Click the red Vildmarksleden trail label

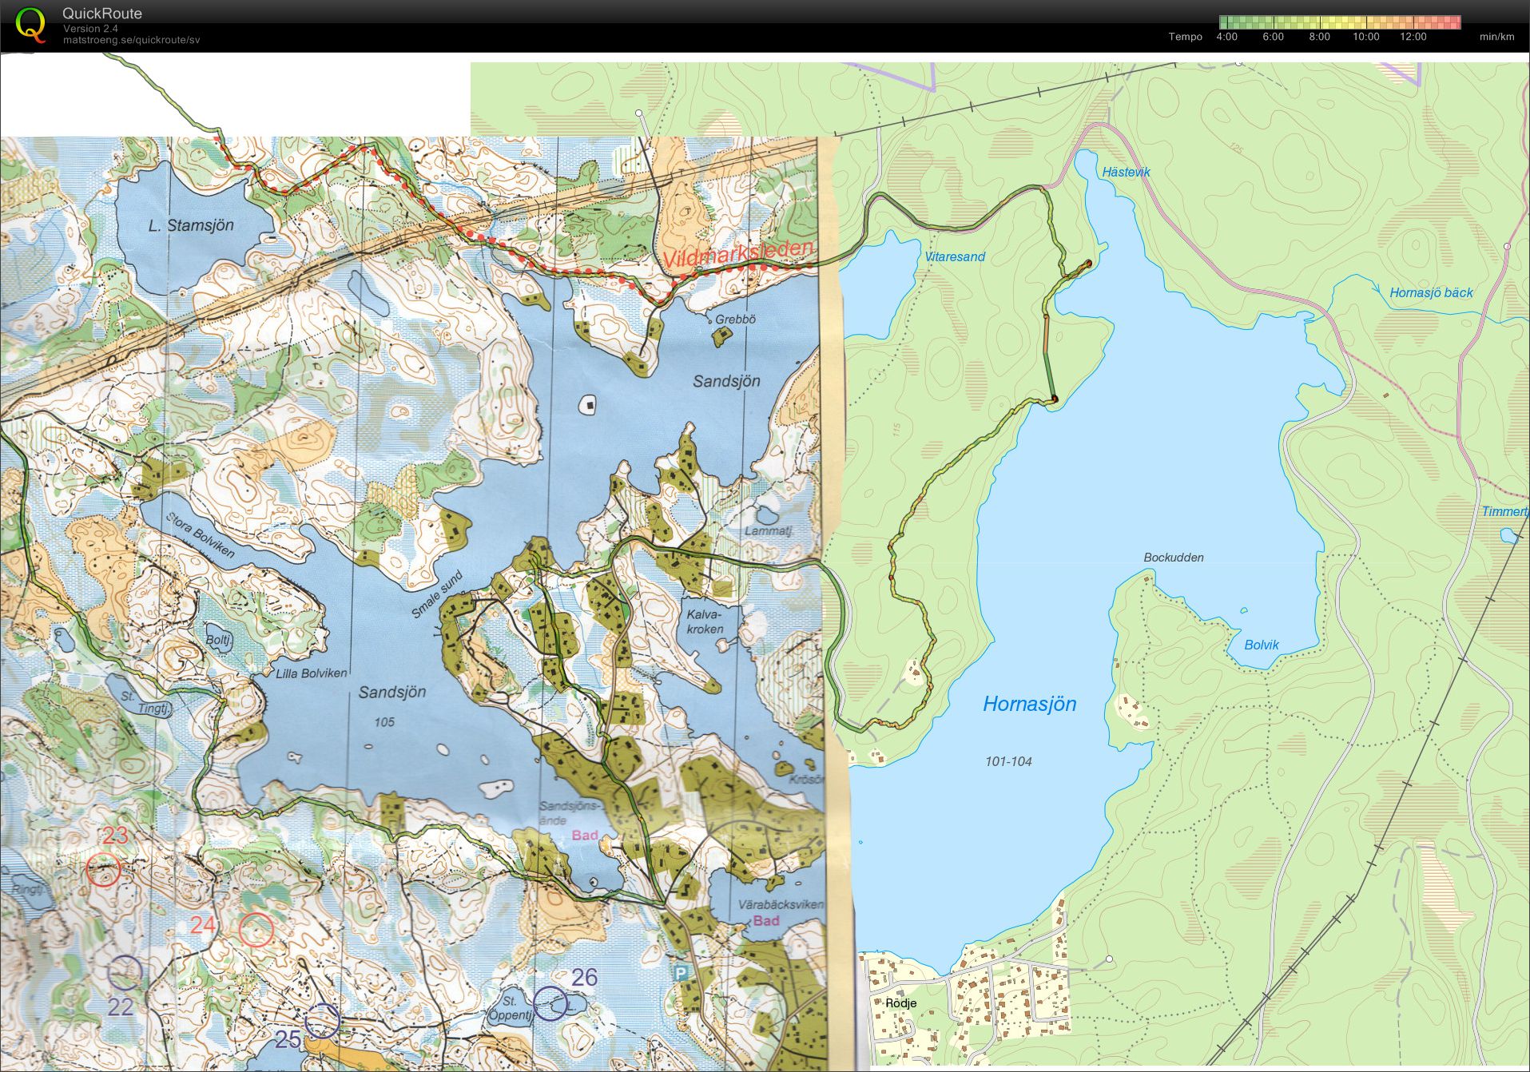click(737, 252)
